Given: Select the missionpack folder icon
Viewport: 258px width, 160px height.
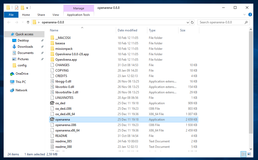Looking at the screenshot, I should (x=52, y=49).
